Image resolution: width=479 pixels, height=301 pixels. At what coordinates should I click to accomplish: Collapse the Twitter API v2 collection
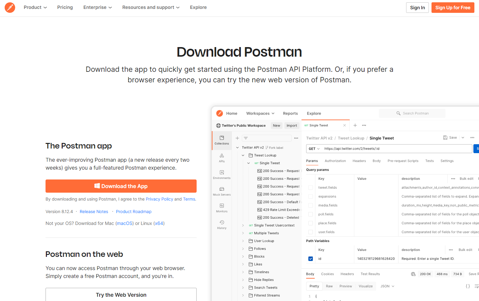[238, 148]
